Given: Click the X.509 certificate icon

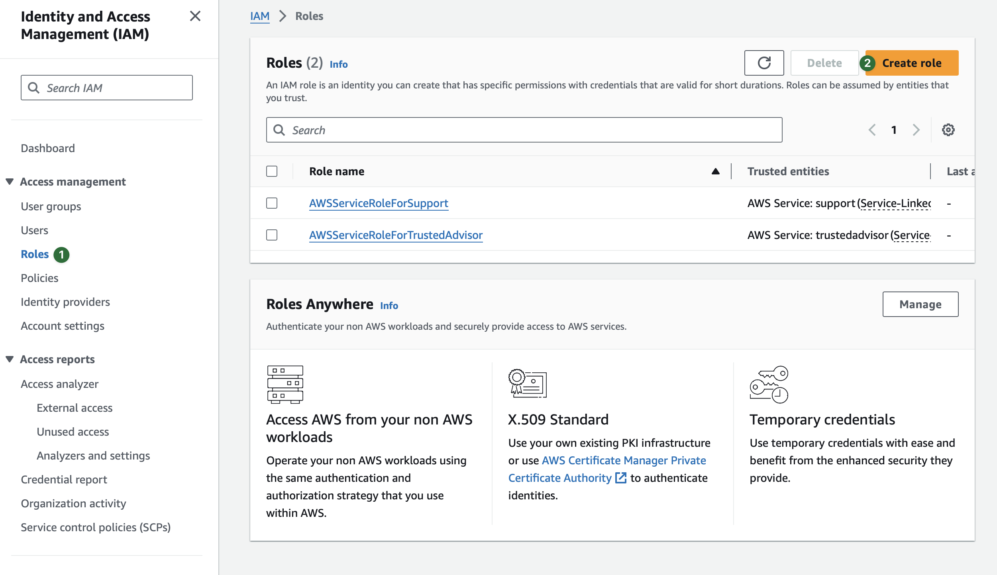Looking at the screenshot, I should (x=527, y=383).
